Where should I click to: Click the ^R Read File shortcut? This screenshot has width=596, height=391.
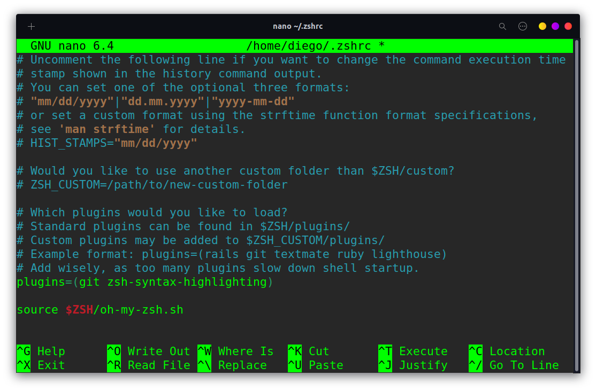[149, 365]
